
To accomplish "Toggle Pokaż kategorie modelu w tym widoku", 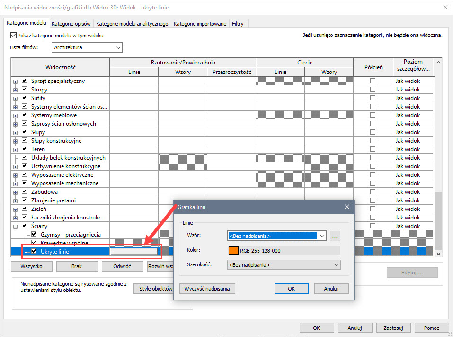I will point(13,36).
